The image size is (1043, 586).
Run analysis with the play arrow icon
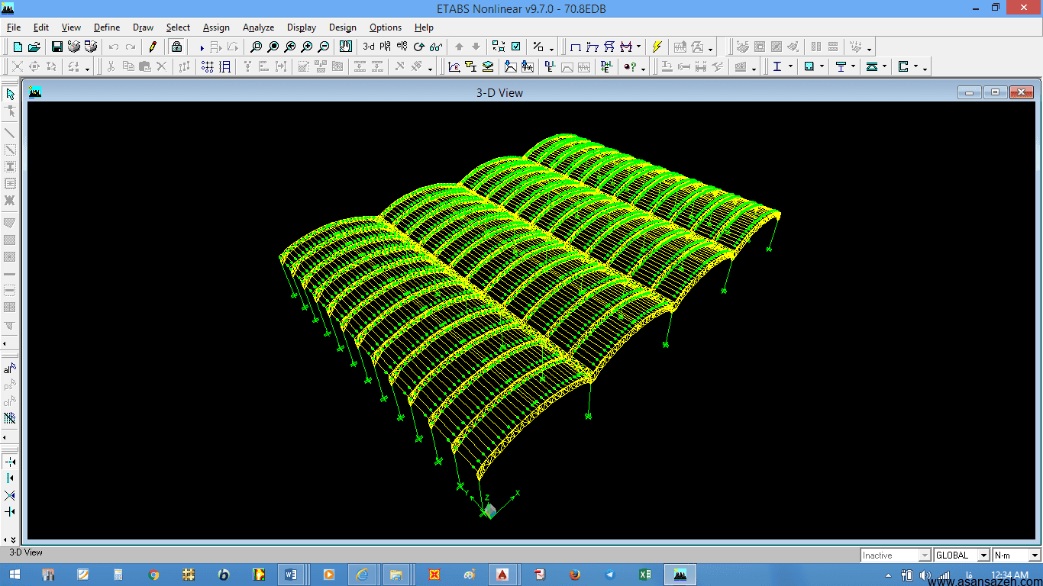[201, 47]
